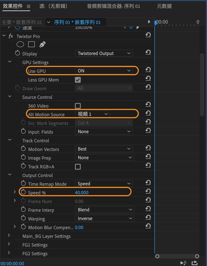Uncheck the Less GPU Mem checkbox
Viewport: 207px width, 266px height.
point(78,80)
